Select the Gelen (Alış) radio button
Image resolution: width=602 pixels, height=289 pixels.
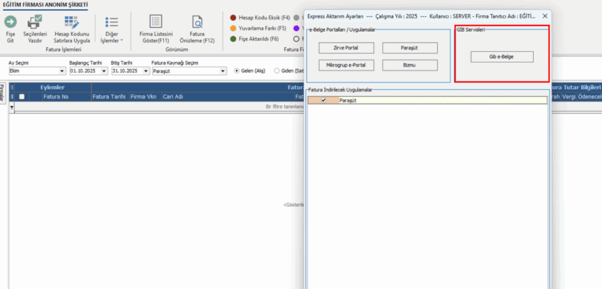pyautogui.click(x=236, y=71)
